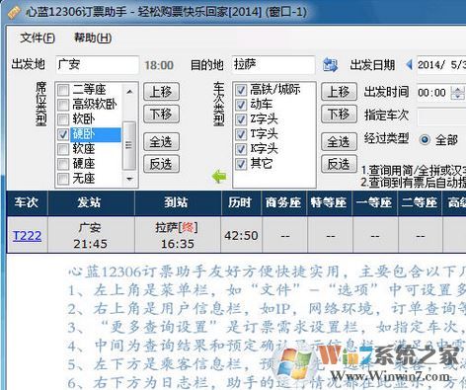Click the 指定车次 input field
The height and width of the screenshot is (390, 466).
click(441, 117)
